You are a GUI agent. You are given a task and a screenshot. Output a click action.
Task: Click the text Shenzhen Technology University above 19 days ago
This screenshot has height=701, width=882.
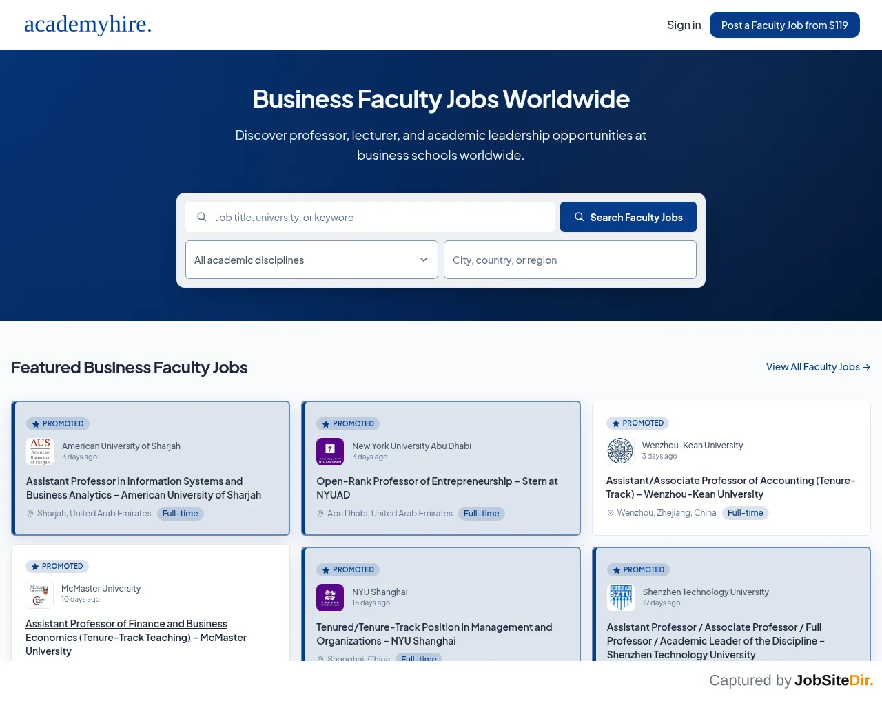706,592
